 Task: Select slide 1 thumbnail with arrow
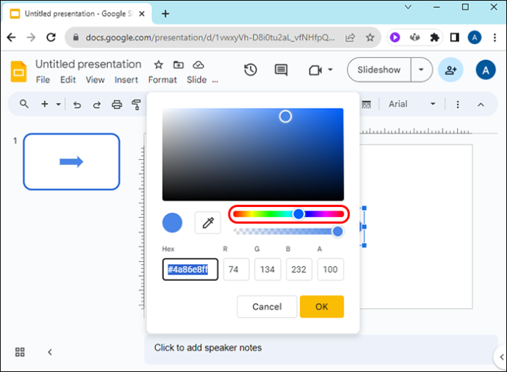pyautogui.click(x=71, y=161)
